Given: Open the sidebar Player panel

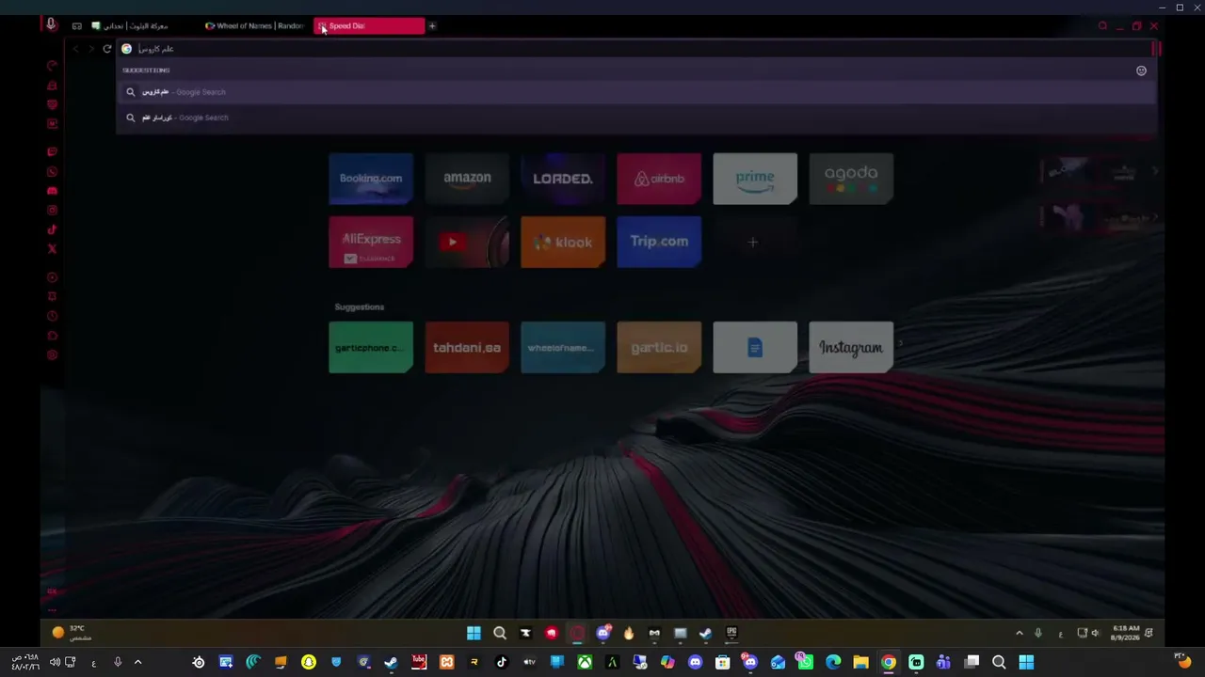Looking at the screenshot, I should pos(52,277).
